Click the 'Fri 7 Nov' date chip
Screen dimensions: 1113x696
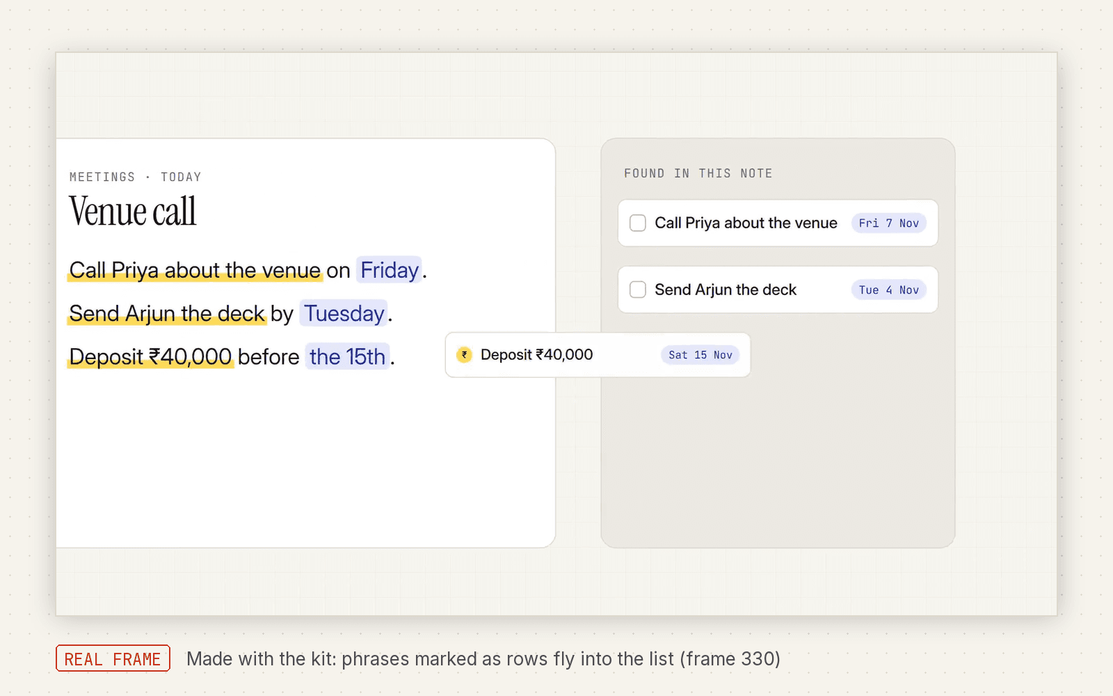889,223
